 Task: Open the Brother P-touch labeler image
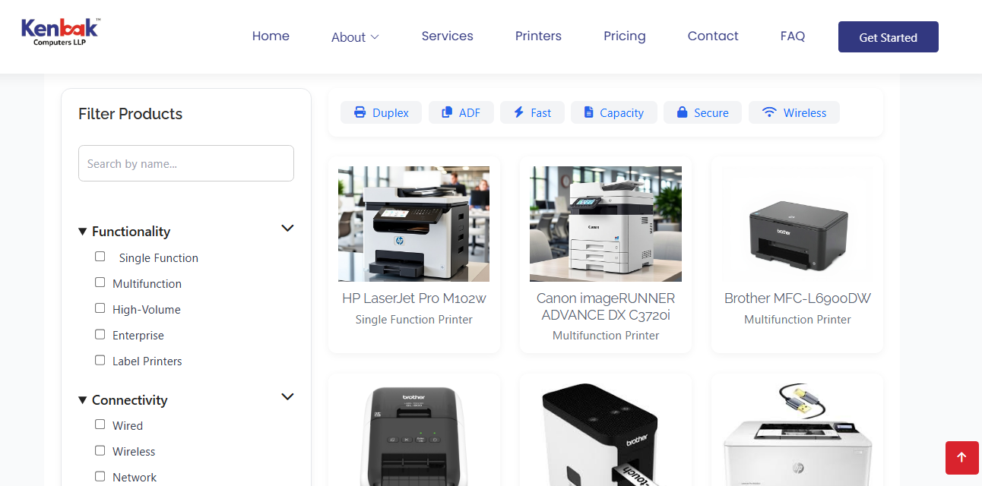606,434
